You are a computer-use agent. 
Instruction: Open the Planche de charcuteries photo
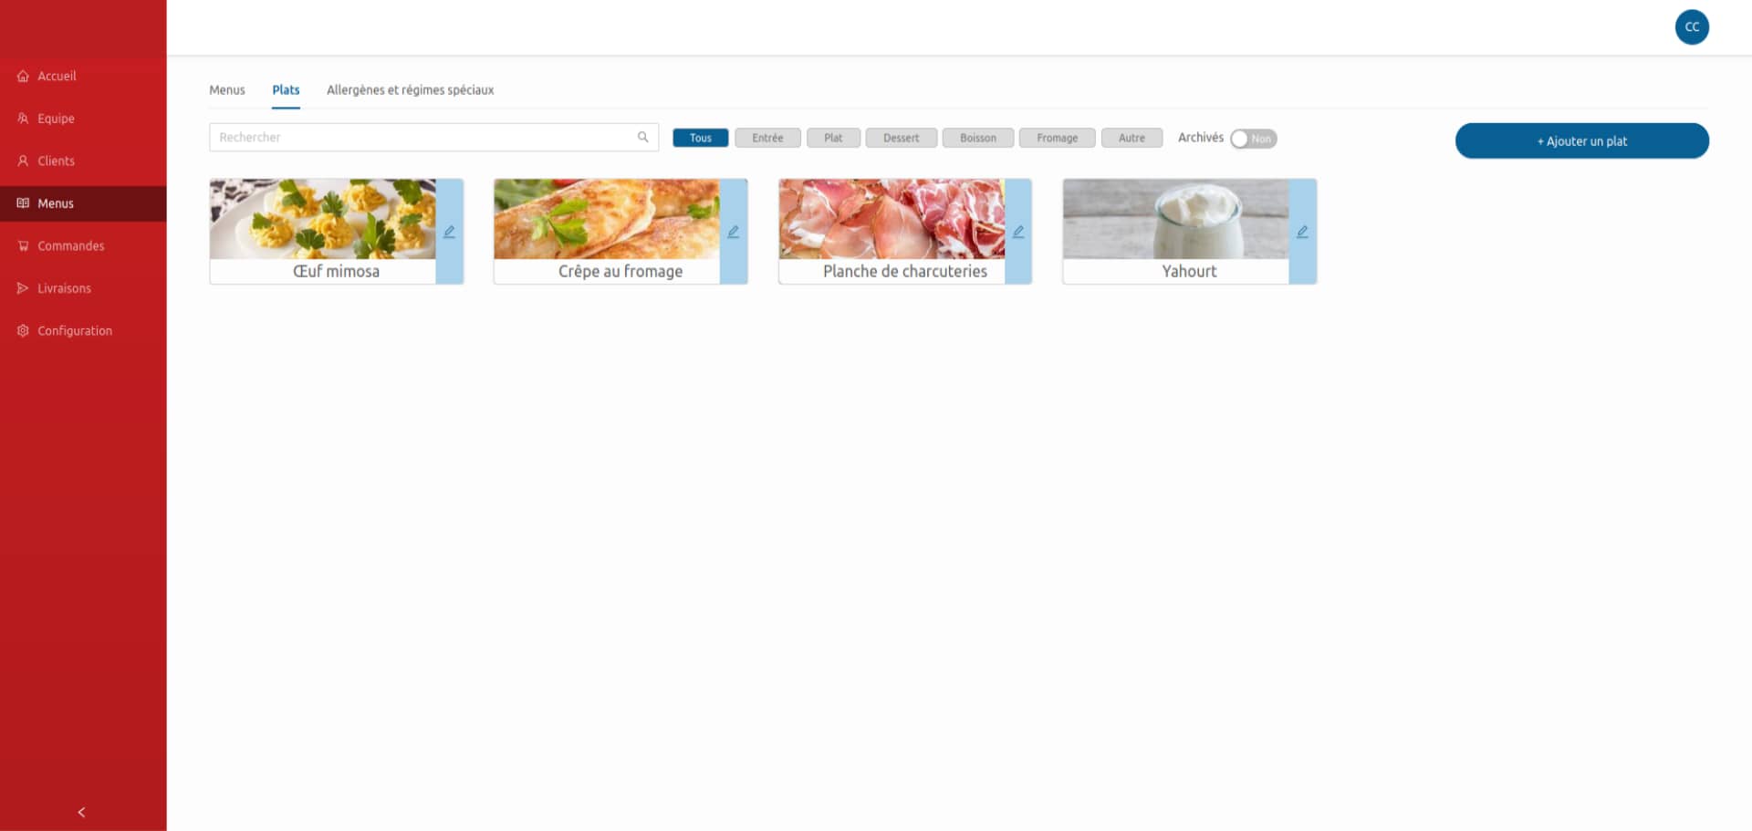pyautogui.click(x=892, y=219)
